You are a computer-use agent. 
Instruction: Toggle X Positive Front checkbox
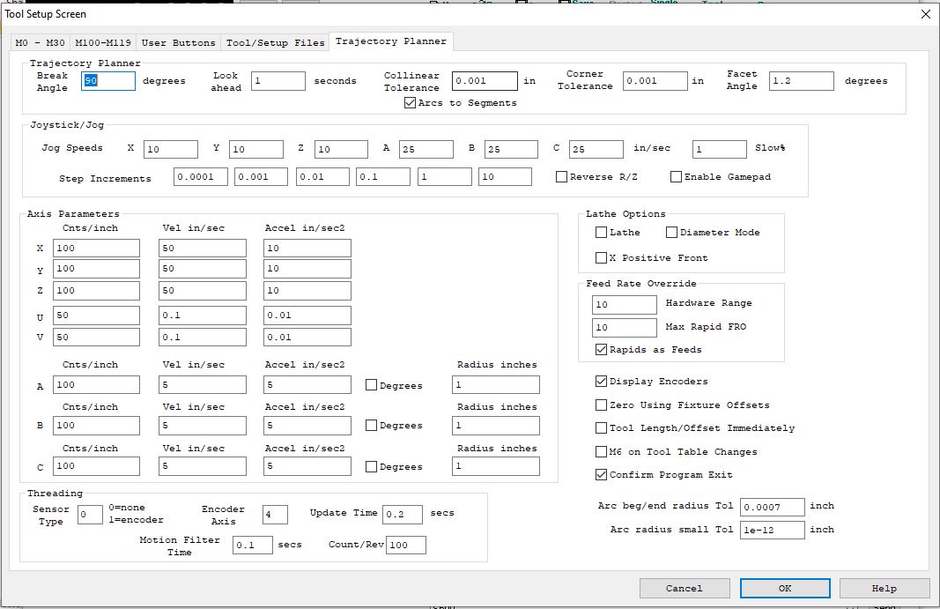point(602,258)
